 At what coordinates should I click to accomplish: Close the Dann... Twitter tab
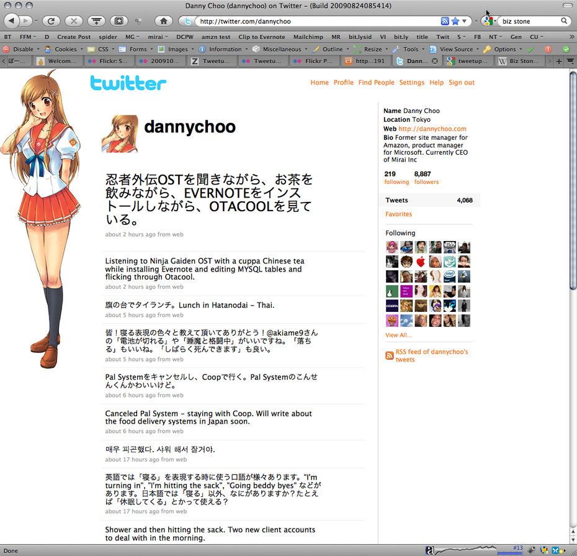434,61
